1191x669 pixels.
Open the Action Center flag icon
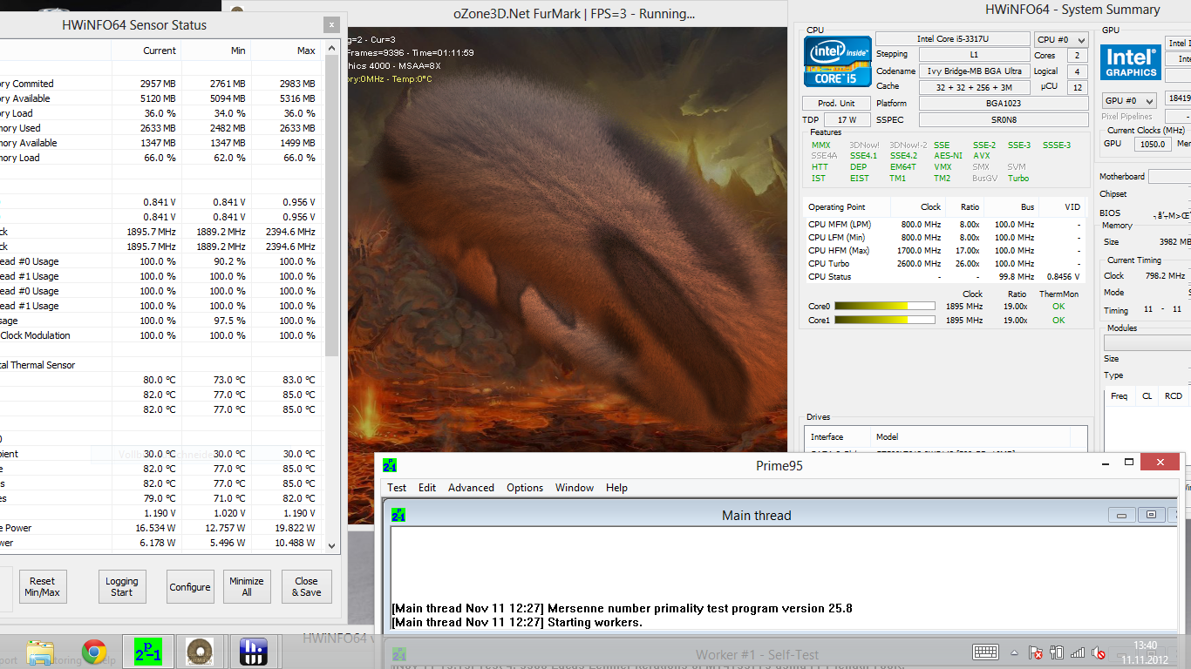(1036, 652)
